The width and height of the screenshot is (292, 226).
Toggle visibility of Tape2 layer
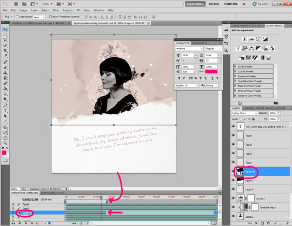point(234,153)
